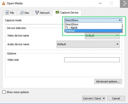This screenshot has height=104, width=128.
Task: Open the Audio device name dropdown
Action: tap(88, 44)
